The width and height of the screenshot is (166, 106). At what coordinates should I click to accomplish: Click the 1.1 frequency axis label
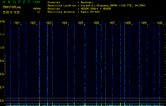(2, 34)
